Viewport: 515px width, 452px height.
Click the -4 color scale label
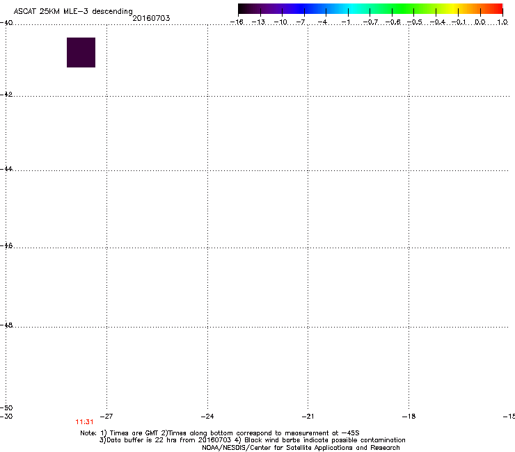[x=322, y=22]
